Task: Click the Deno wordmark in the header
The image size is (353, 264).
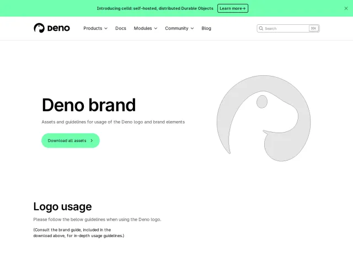Action: tap(58, 28)
